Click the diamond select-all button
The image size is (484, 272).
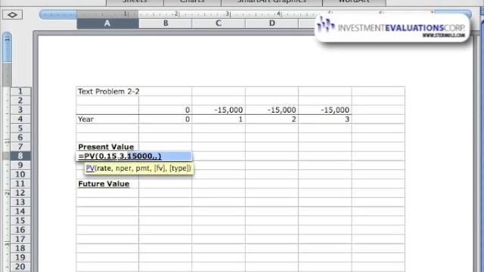(x=12, y=14)
